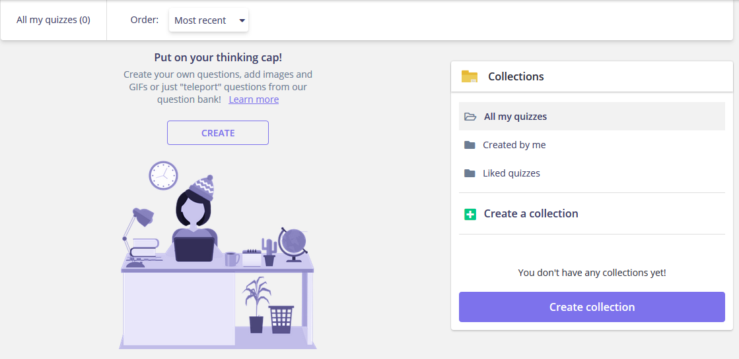
Task: Click the folder icon next to Liked quizzes
Action: pos(470,173)
